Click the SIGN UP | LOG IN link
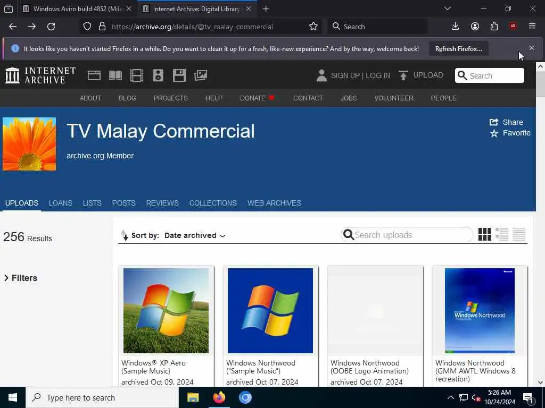 point(360,75)
